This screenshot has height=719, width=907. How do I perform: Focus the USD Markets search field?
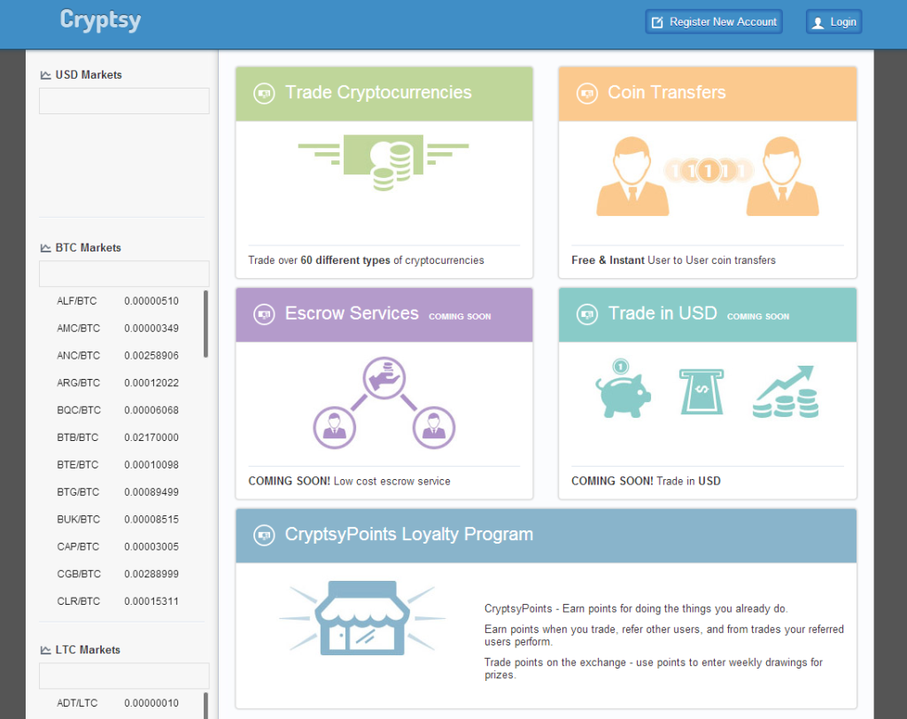(124, 101)
